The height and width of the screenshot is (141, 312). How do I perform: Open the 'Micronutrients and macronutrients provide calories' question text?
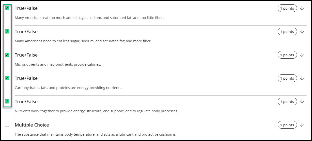(58, 64)
